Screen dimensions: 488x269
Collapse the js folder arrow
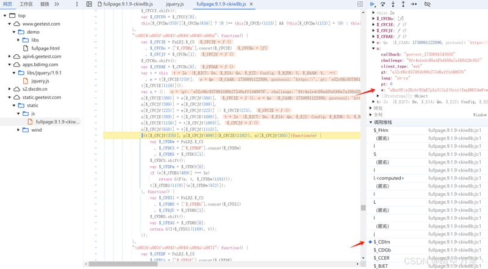pyautogui.click(x=18, y=113)
